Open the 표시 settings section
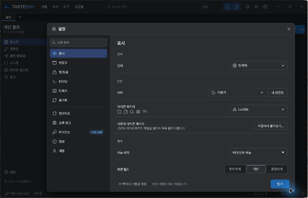Image resolution: width=308 pixels, height=198 pixels. [78, 53]
